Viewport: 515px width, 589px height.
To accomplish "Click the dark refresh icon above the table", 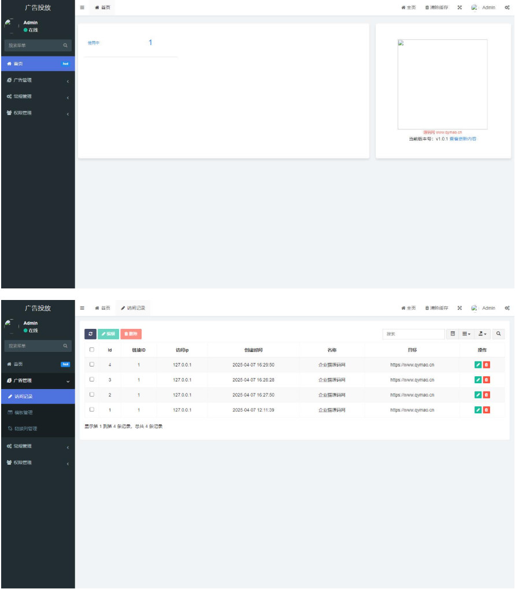I will [x=91, y=334].
